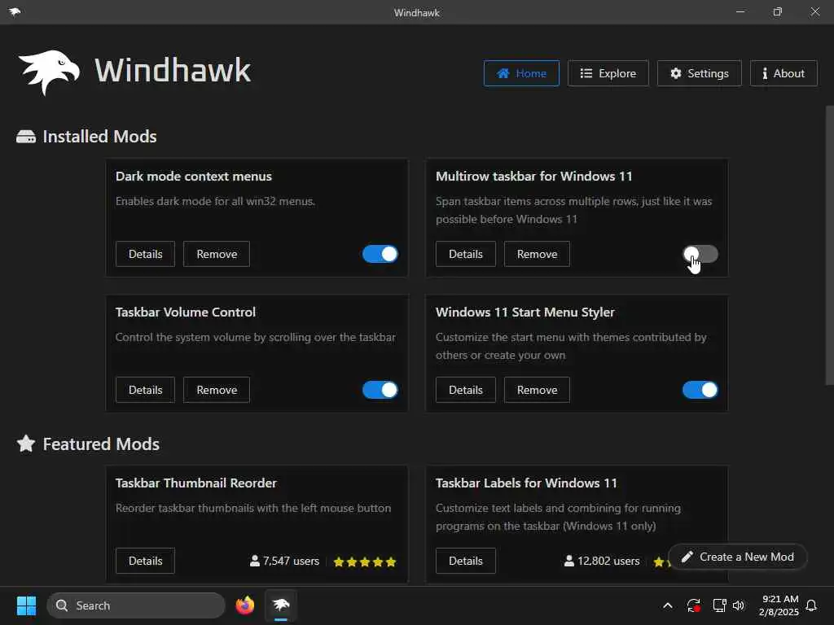Click the Windhawk eagle logo
Image resolution: width=834 pixels, height=625 pixels.
click(x=49, y=72)
